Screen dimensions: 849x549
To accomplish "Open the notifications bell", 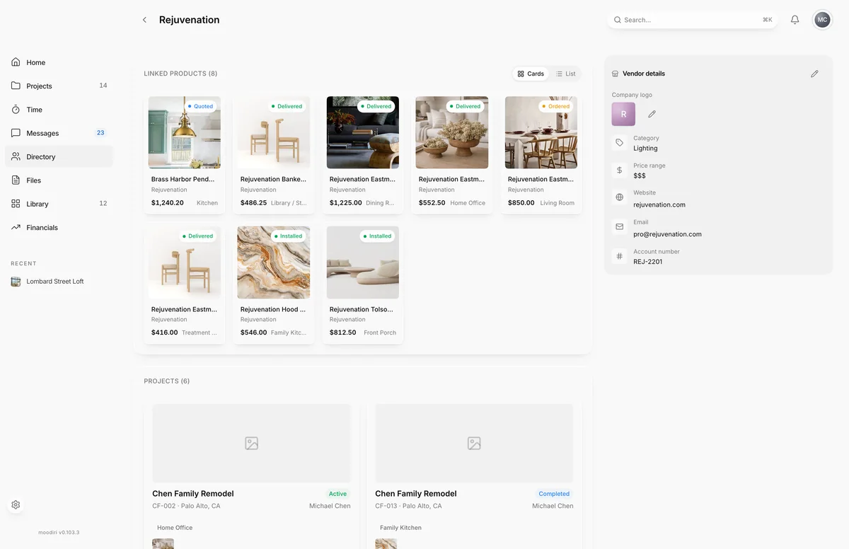I will point(795,20).
